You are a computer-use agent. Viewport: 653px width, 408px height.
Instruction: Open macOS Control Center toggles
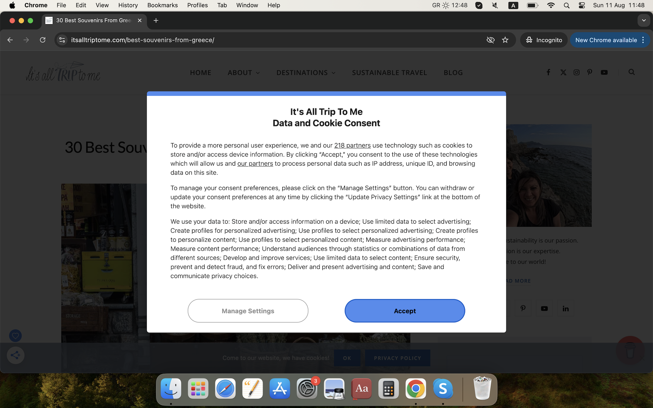[x=582, y=5]
